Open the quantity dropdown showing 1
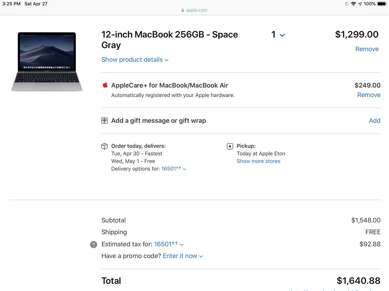 point(278,35)
